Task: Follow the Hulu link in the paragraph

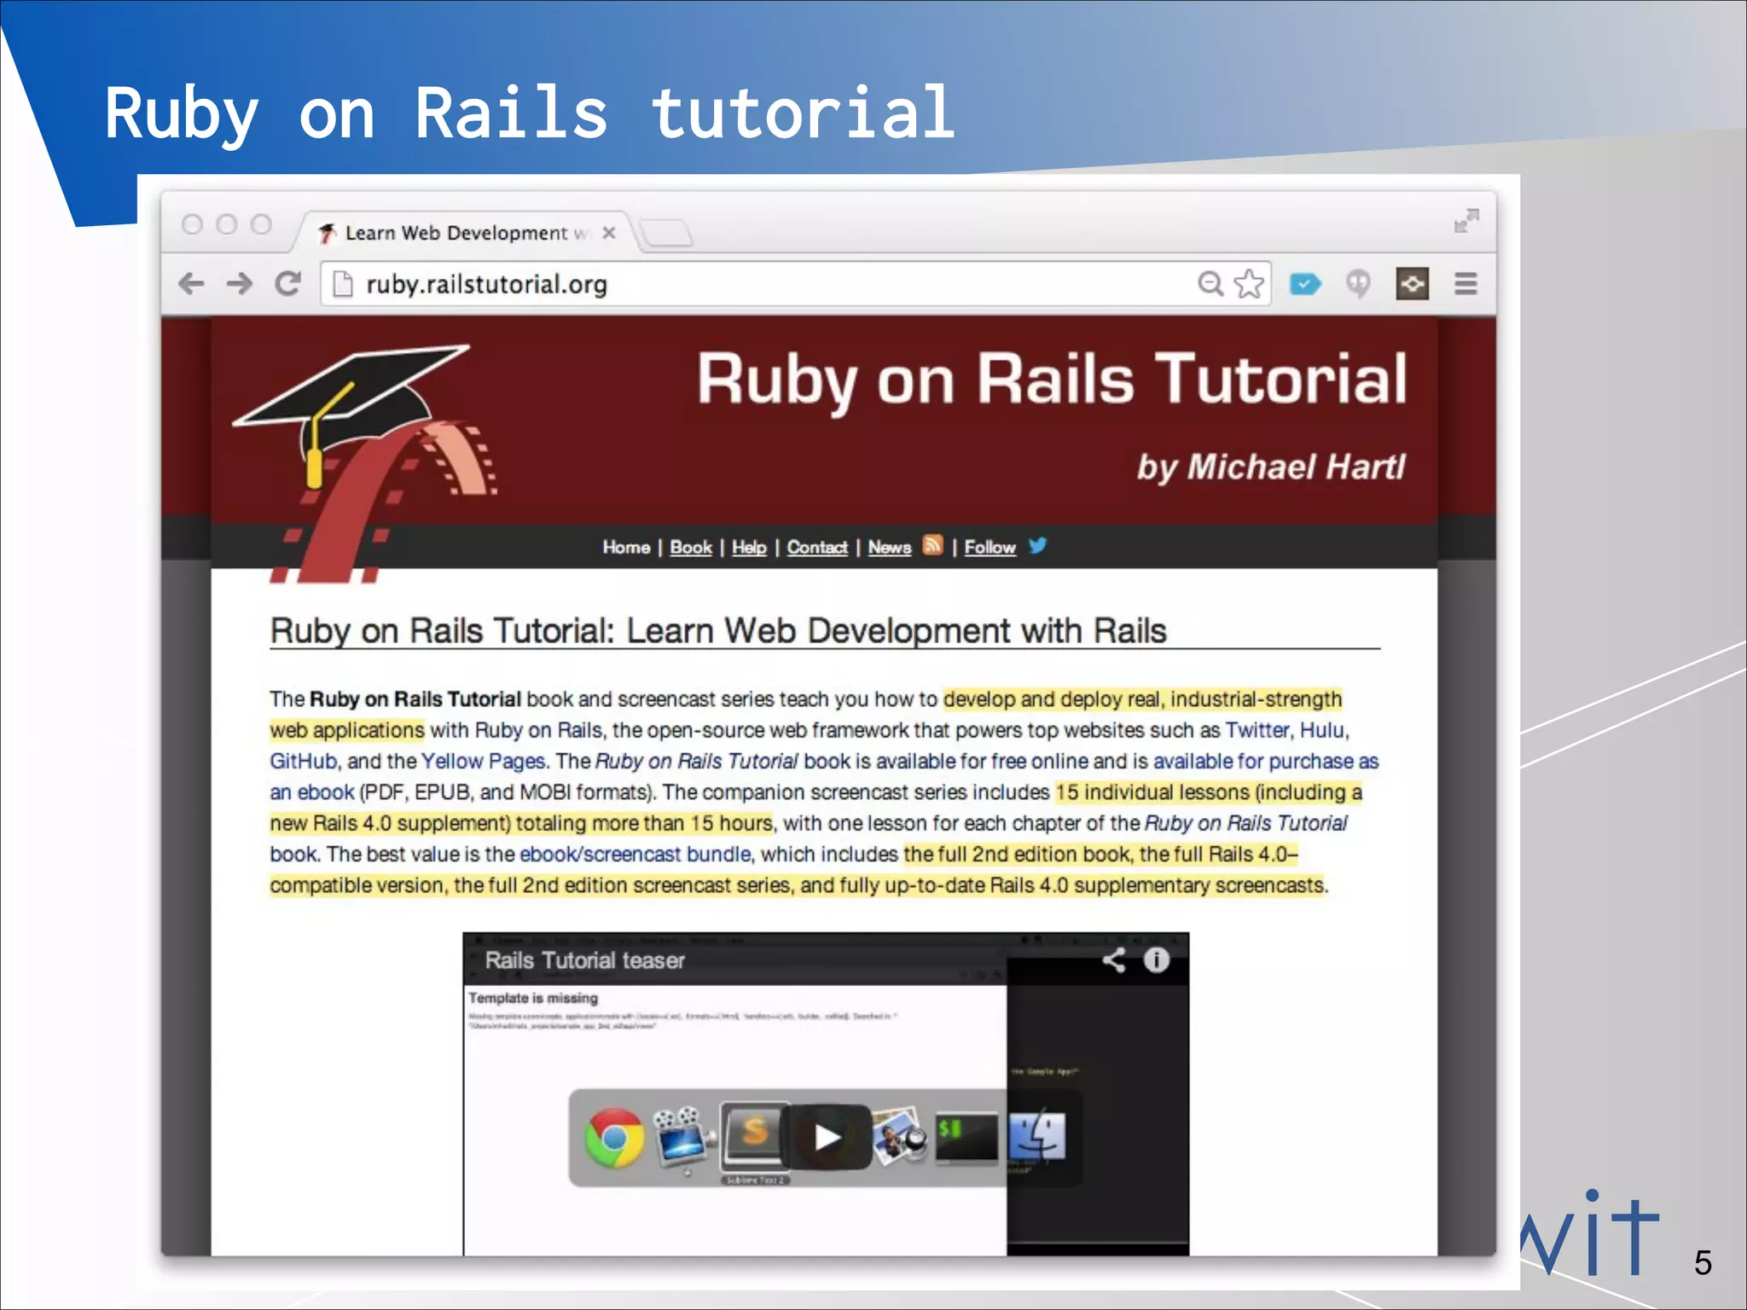Action: point(1322,730)
